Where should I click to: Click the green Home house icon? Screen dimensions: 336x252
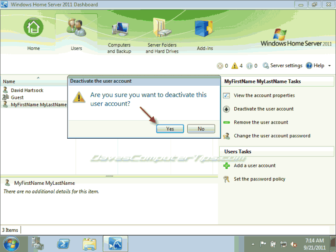(34, 27)
